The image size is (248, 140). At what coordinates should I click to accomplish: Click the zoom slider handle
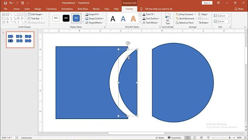point(229,138)
